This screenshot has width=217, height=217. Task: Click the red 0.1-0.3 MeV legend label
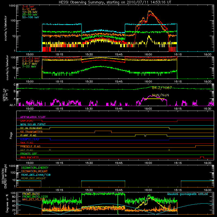[x=31, y=58]
